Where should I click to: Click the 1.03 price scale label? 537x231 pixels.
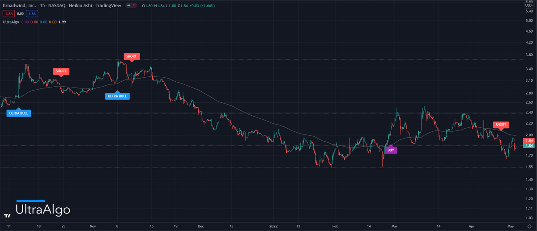click(529, 219)
